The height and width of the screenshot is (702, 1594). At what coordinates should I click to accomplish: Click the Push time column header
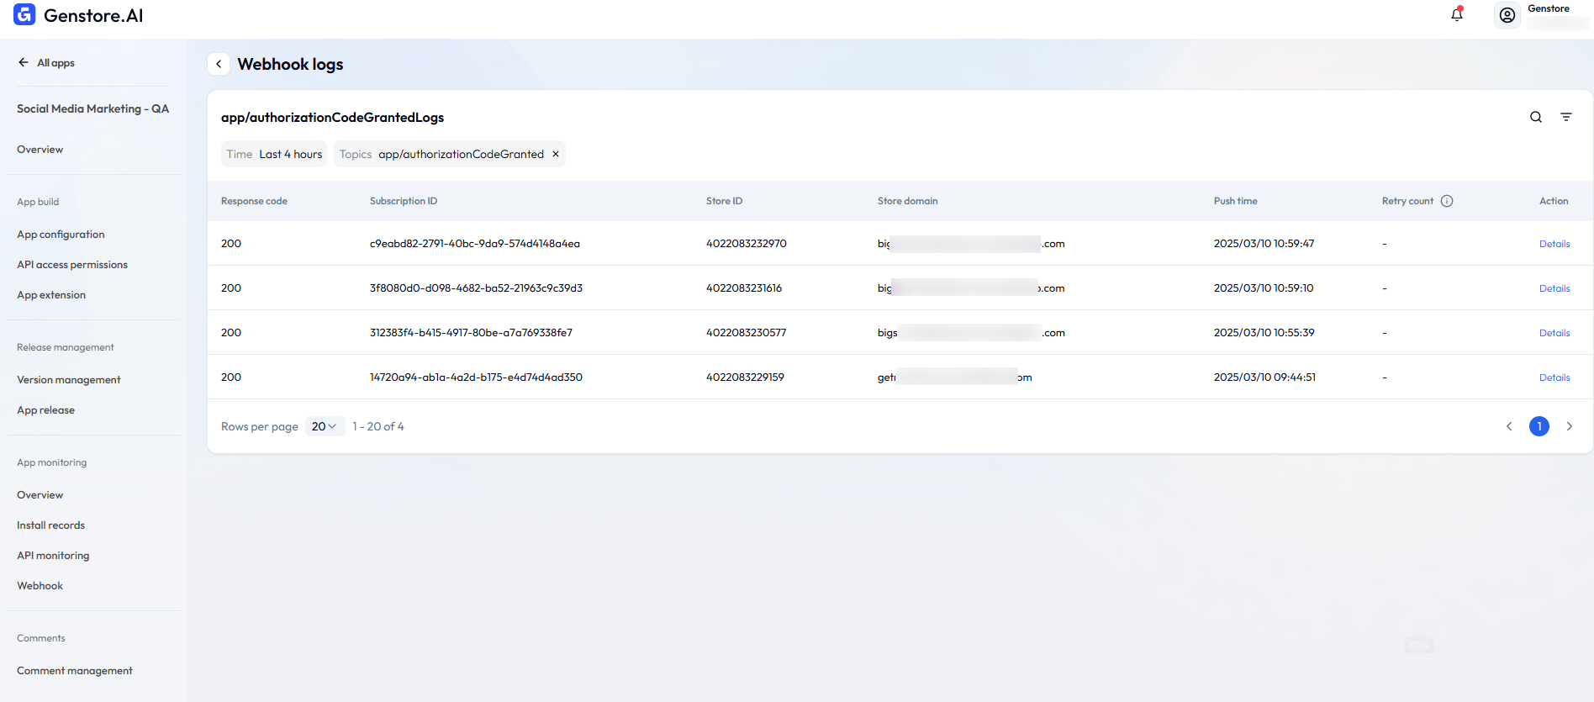(x=1235, y=201)
